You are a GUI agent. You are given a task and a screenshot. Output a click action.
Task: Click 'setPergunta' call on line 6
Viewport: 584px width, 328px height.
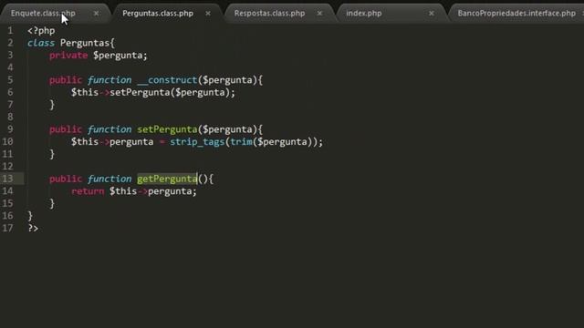click(x=140, y=93)
